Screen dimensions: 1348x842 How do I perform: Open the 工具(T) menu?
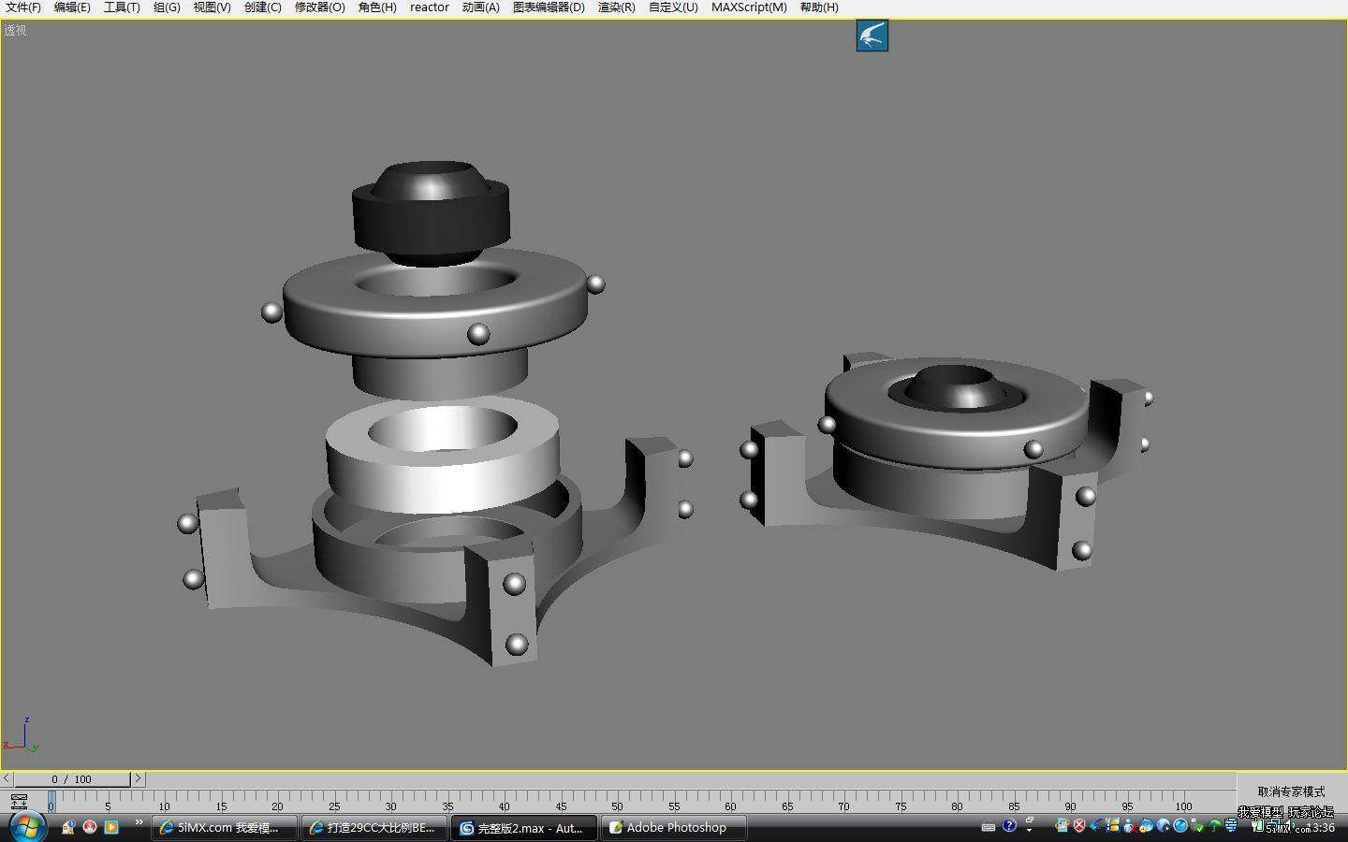(122, 7)
